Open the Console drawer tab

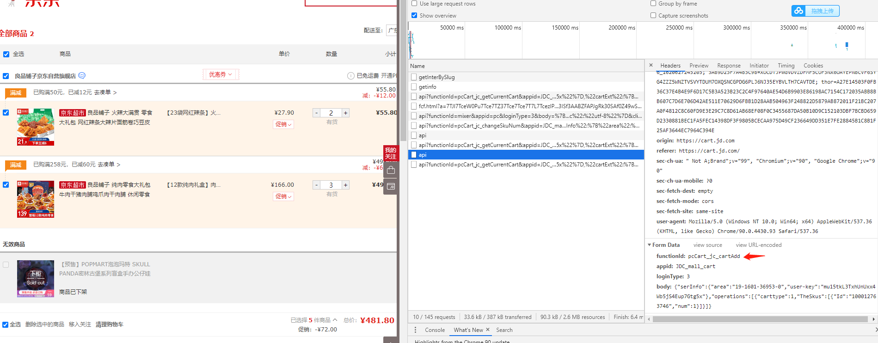(x=435, y=330)
